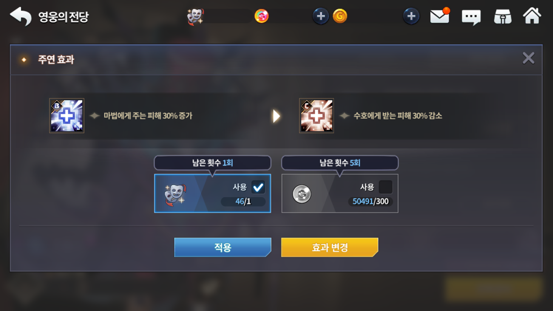Screen dimensions: 553x311
Task: Tap the C-rank guardian damage reduction icon
Action: pyautogui.click(x=317, y=116)
